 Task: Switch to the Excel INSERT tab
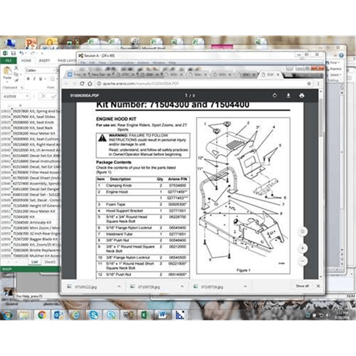coord(45,61)
